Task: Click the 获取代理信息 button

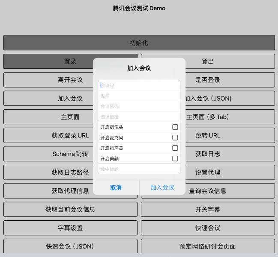Action: click(70, 191)
